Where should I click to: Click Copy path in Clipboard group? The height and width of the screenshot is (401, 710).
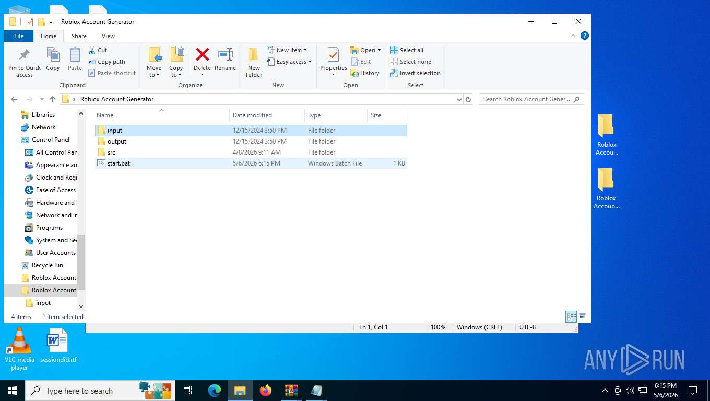(106, 62)
